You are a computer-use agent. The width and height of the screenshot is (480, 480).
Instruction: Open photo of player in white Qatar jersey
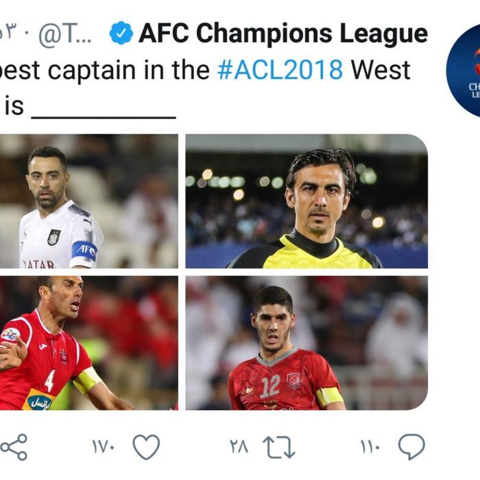(88, 201)
